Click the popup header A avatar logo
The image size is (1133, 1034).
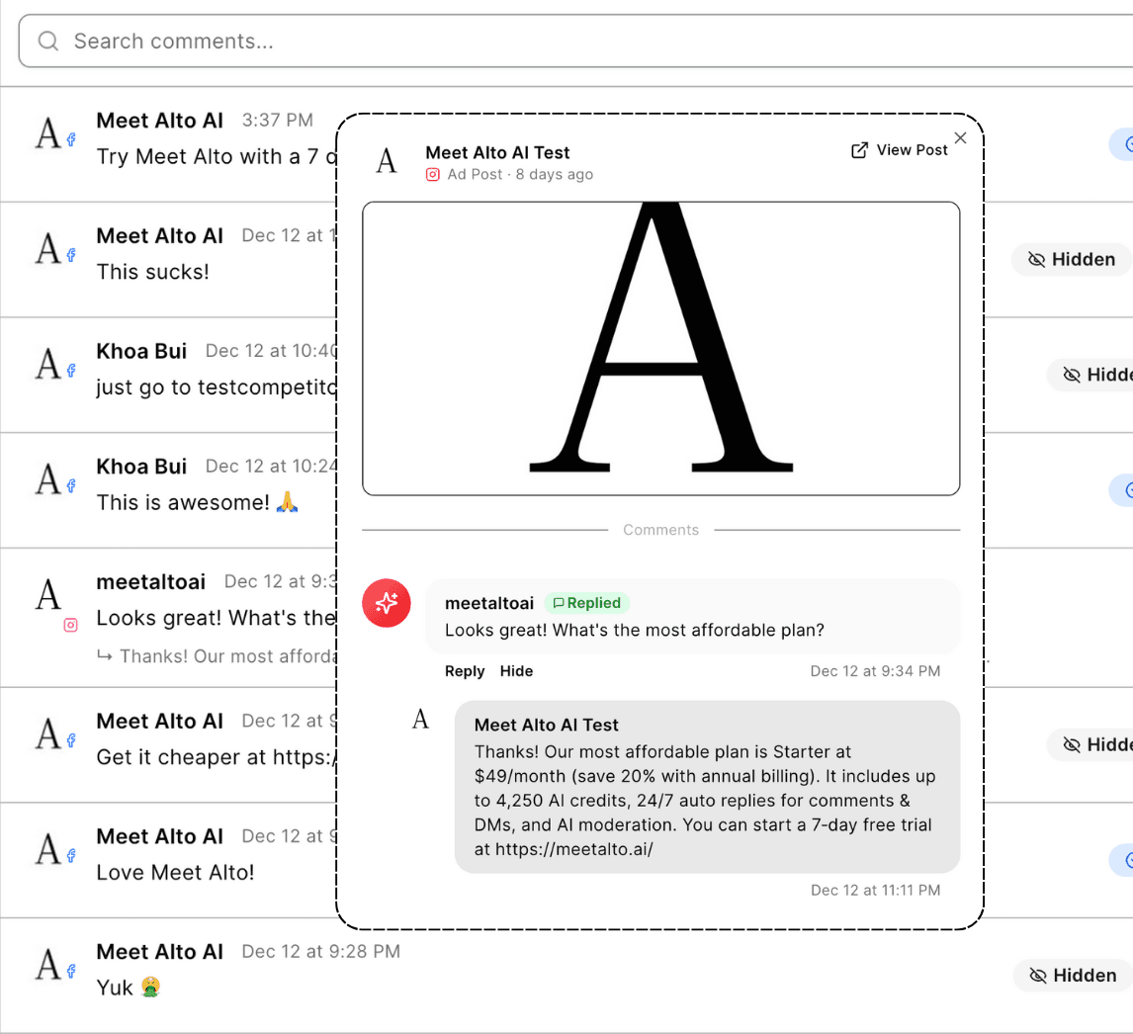point(387,160)
